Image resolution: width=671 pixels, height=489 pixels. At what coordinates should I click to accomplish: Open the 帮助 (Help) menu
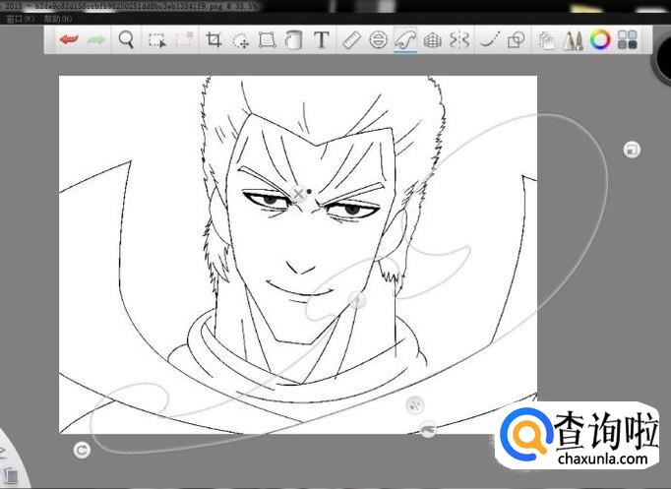click(58, 19)
